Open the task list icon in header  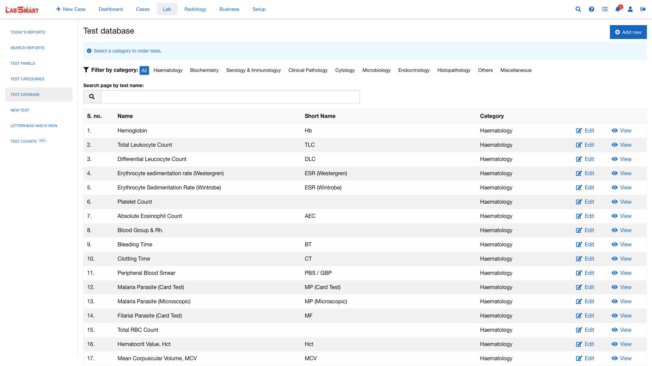pyautogui.click(x=604, y=9)
